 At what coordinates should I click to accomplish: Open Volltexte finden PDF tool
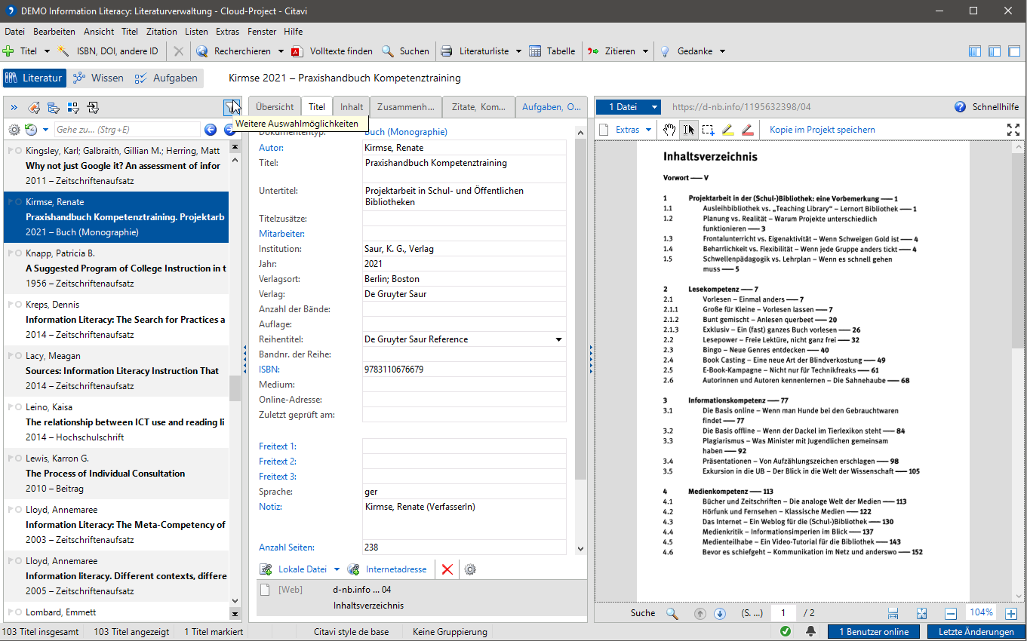332,51
